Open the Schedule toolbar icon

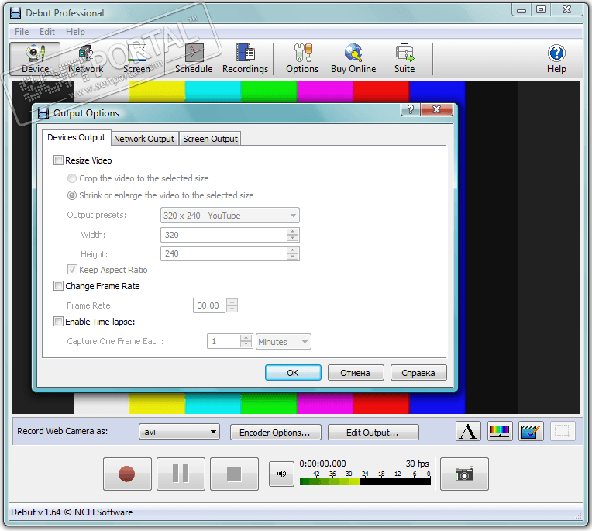click(194, 59)
